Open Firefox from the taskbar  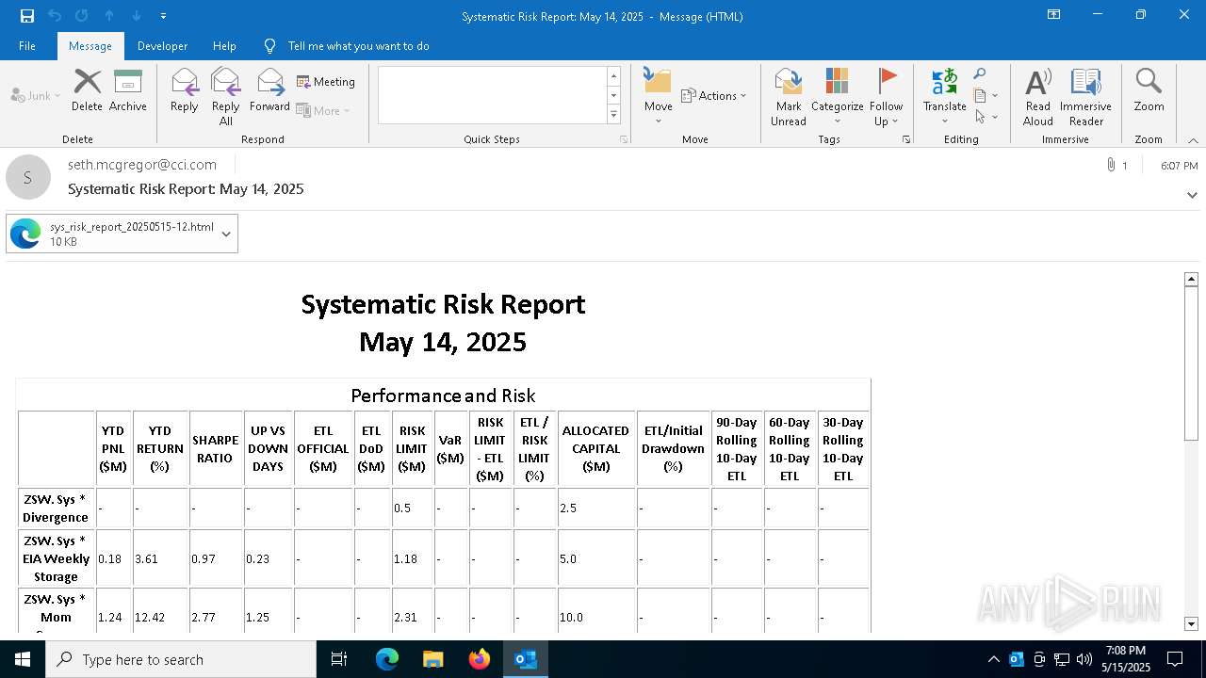click(479, 659)
